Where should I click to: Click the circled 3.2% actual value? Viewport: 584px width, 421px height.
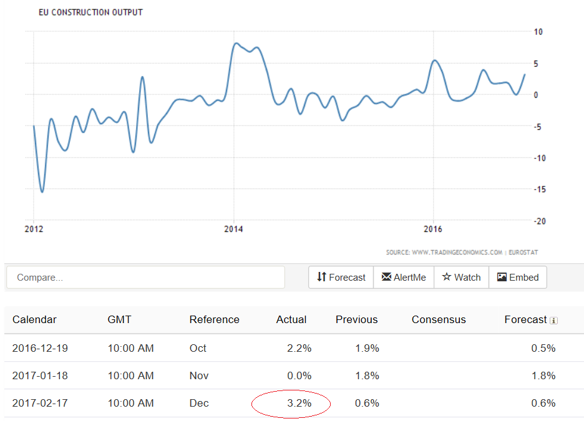pos(299,404)
